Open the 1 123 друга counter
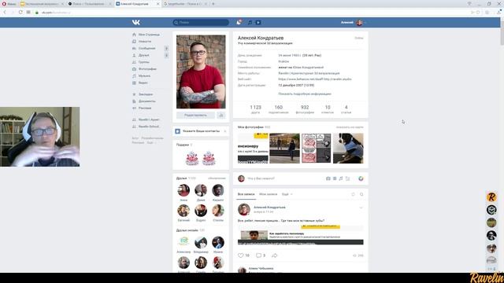 click(255, 109)
